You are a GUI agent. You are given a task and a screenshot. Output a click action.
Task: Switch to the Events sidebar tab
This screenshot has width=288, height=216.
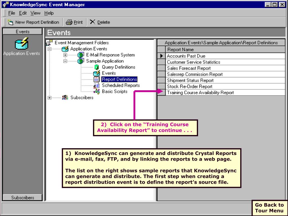click(x=22, y=31)
